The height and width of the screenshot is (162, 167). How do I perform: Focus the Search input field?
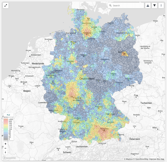coord(128,5)
